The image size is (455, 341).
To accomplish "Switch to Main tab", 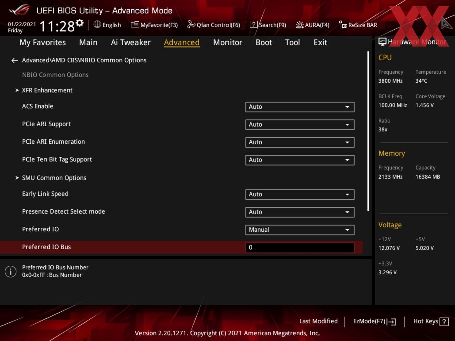I will click(88, 42).
